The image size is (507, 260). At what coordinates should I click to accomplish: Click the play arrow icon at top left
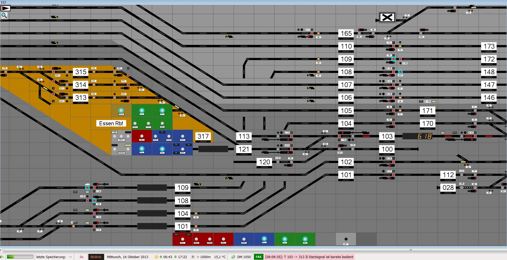pos(6,8)
